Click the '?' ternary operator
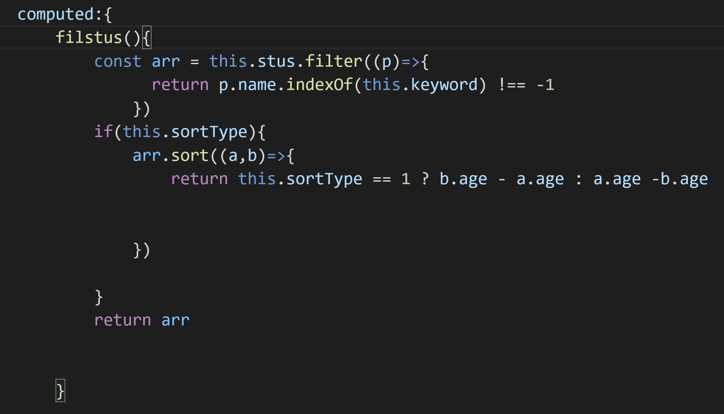 click(x=425, y=179)
